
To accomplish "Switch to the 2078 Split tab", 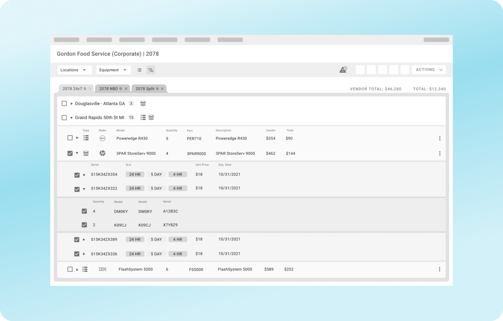I will (x=145, y=89).
